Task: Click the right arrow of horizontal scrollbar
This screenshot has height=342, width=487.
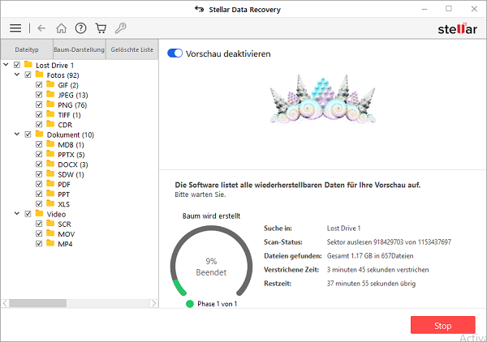Action: (153, 303)
